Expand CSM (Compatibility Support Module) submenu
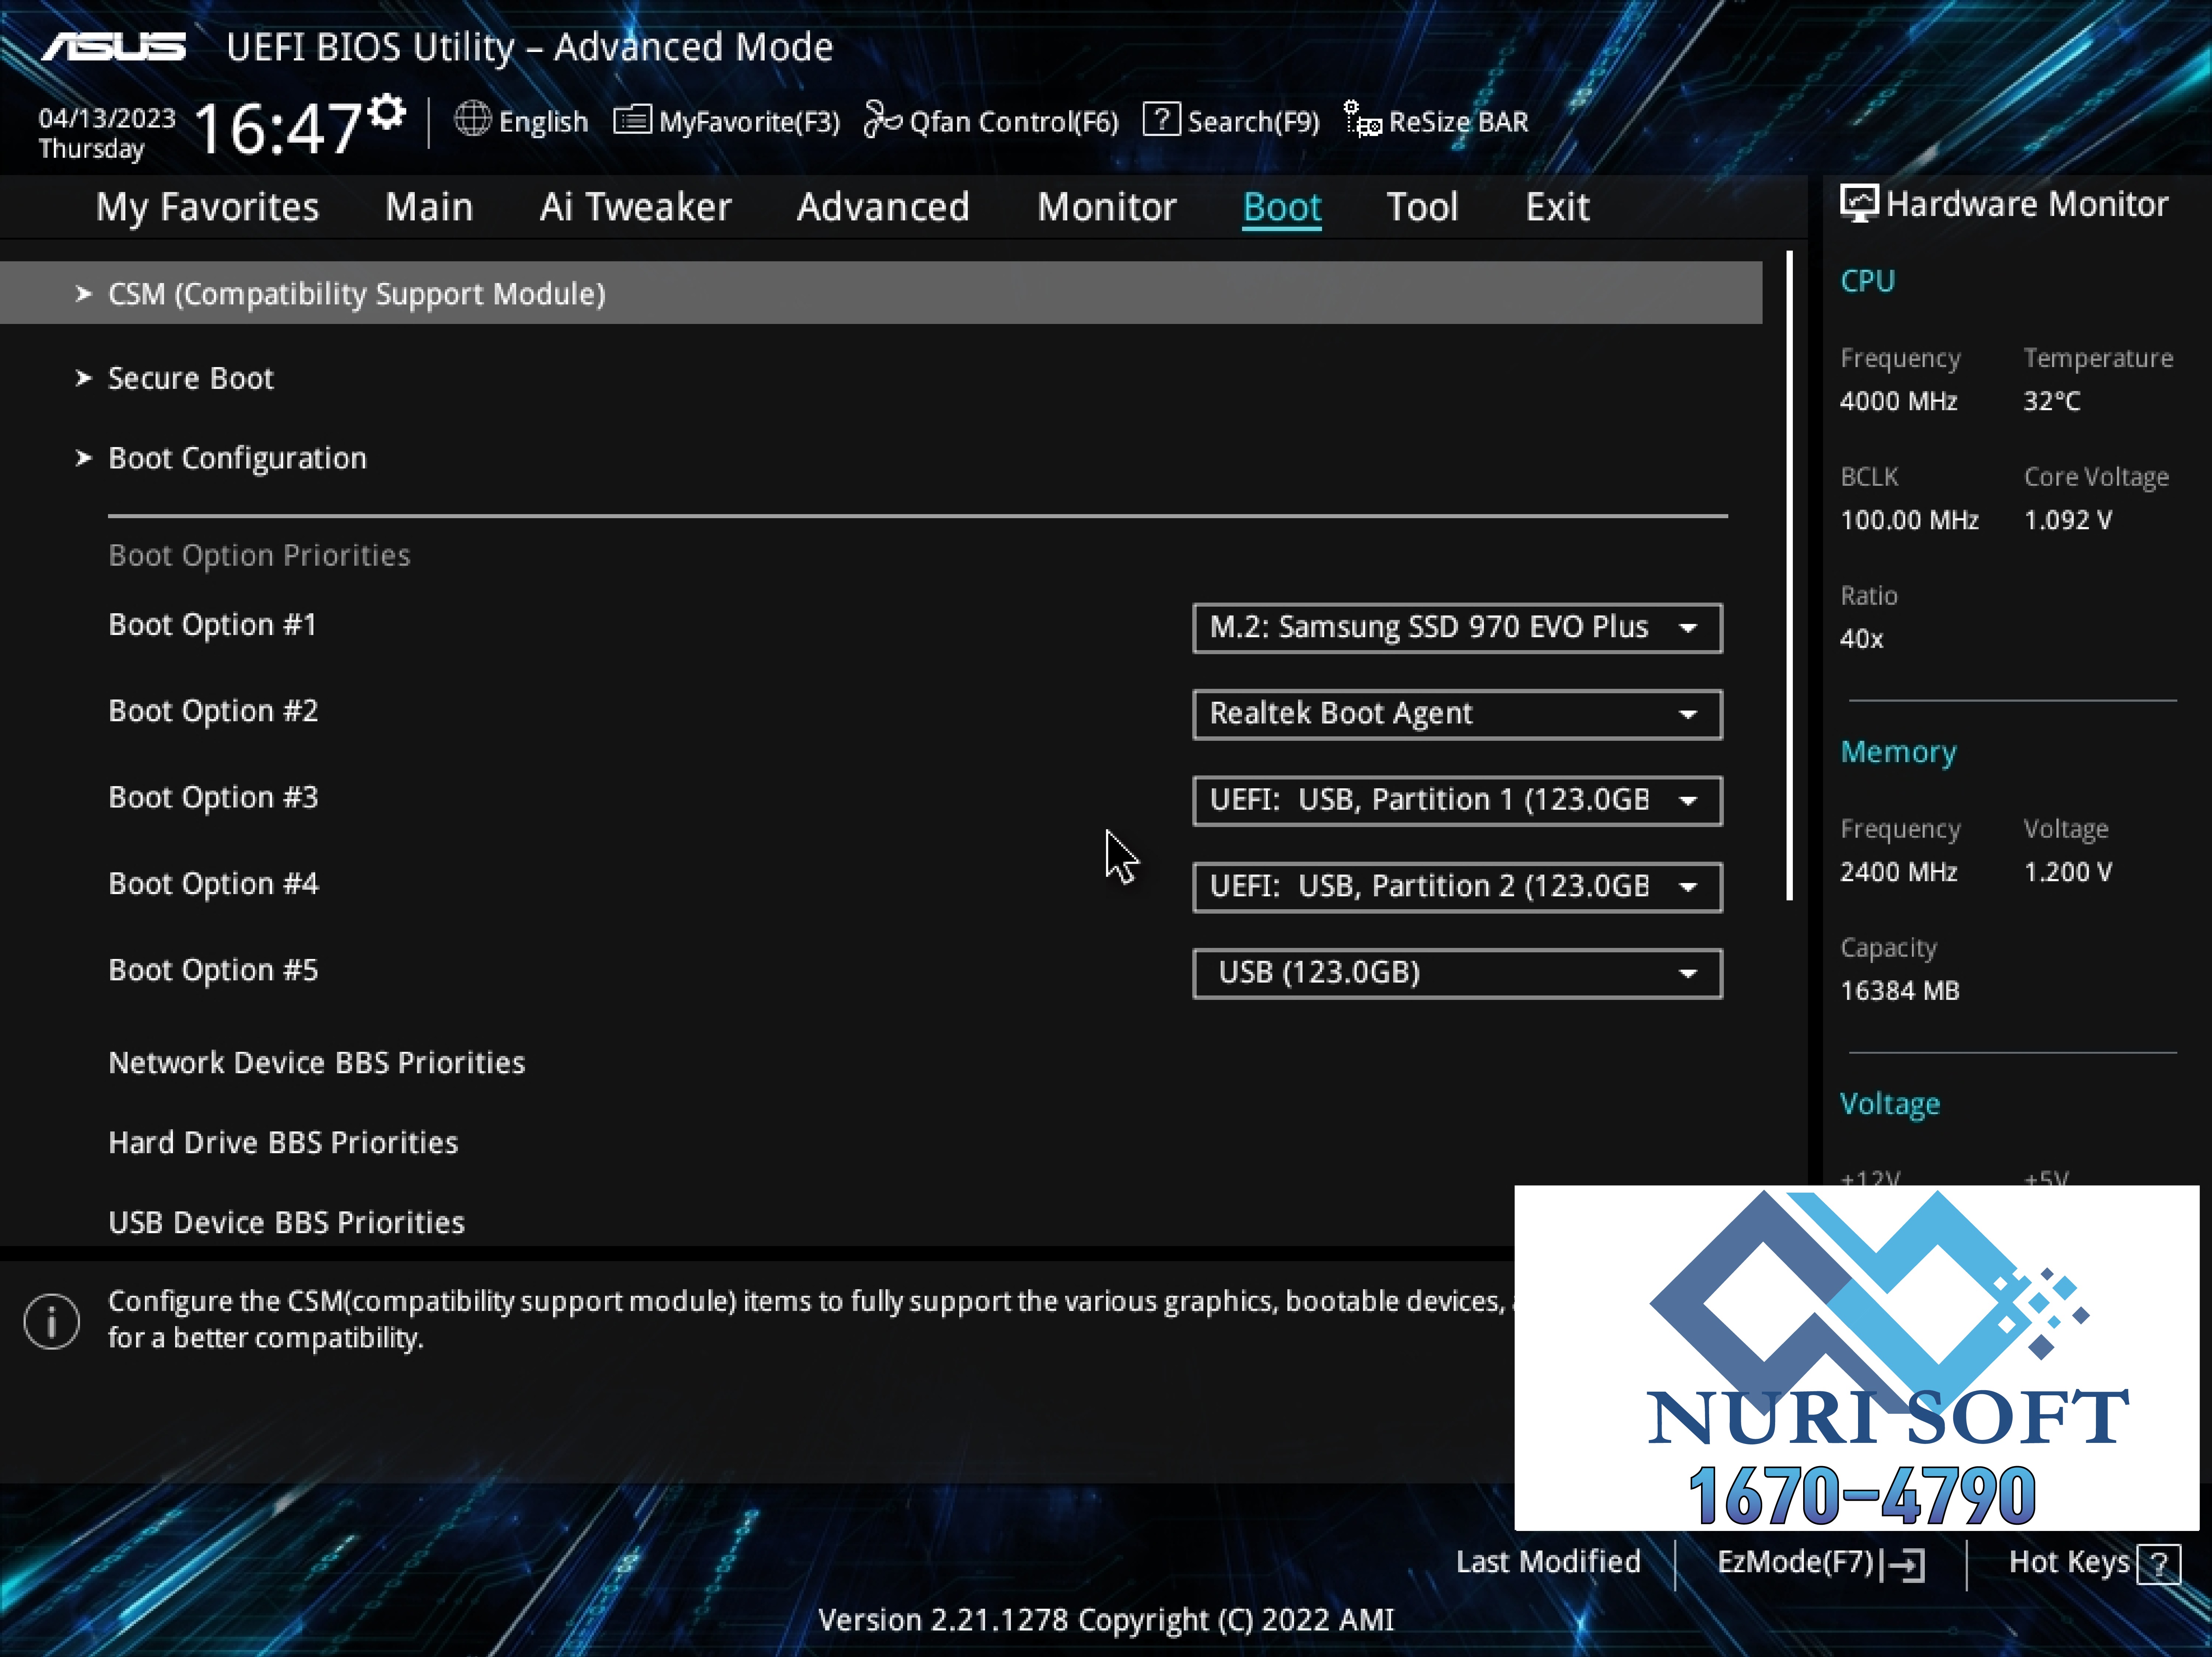Viewport: 2212px width, 1657px height. [356, 294]
